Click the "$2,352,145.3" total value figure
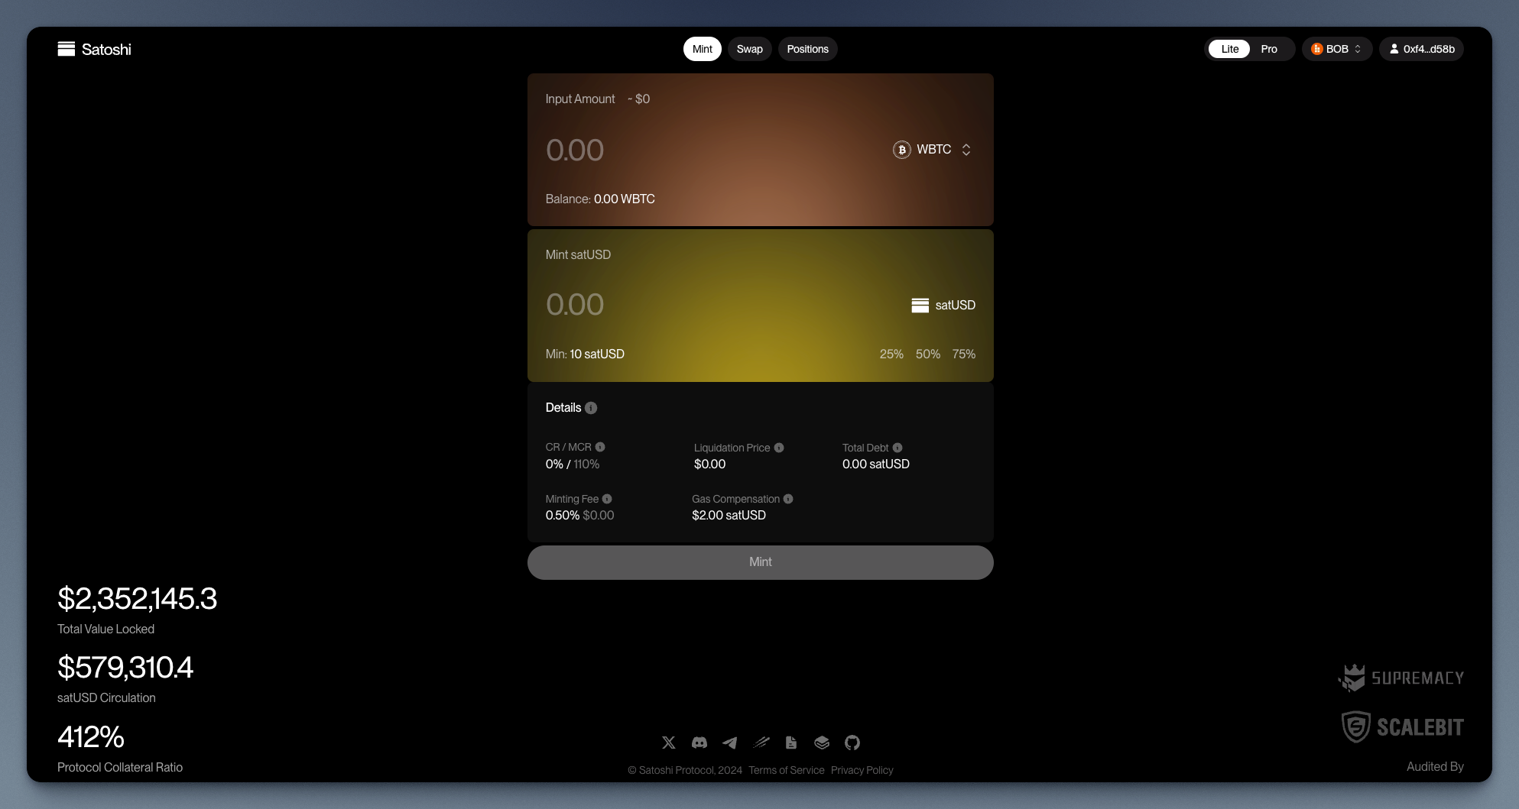1519x809 pixels. click(x=138, y=599)
